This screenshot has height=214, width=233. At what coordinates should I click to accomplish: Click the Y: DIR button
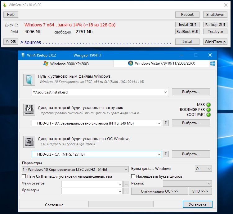coord(11,42)
